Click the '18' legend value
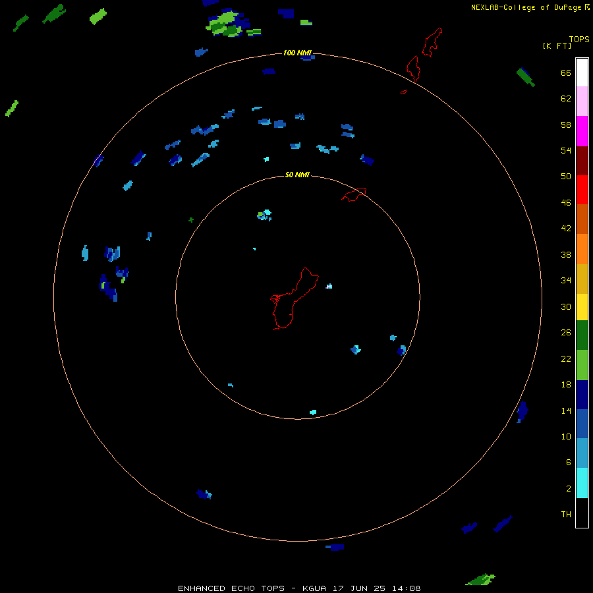This screenshot has height=593, width=593. click(x=566, y=385)
